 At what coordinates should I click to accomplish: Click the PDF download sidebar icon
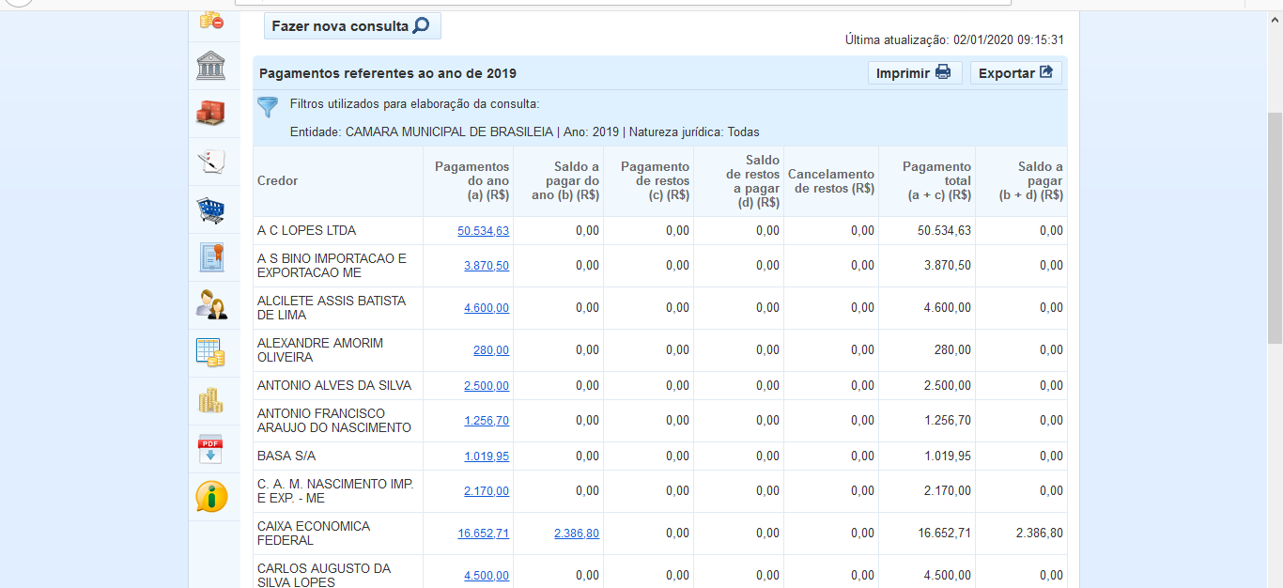click(210, 449)
